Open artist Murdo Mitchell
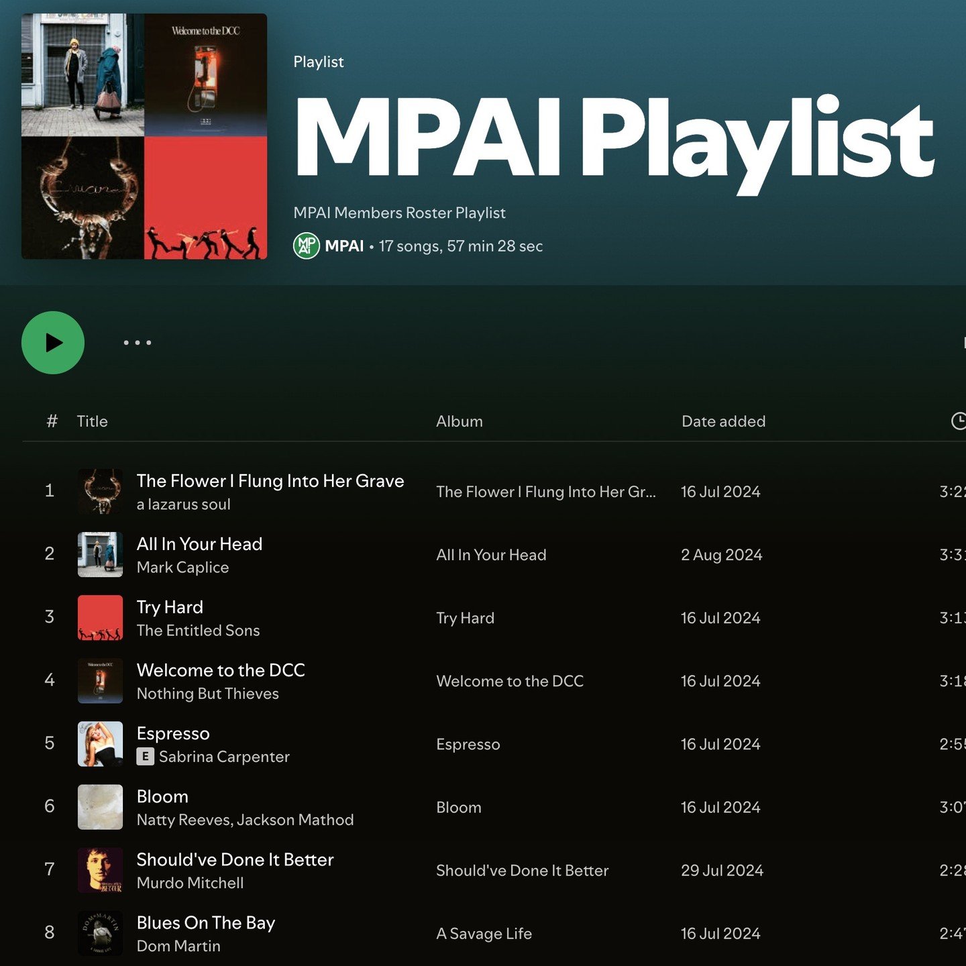Screen dimensions: 966x966 (191, 883)
